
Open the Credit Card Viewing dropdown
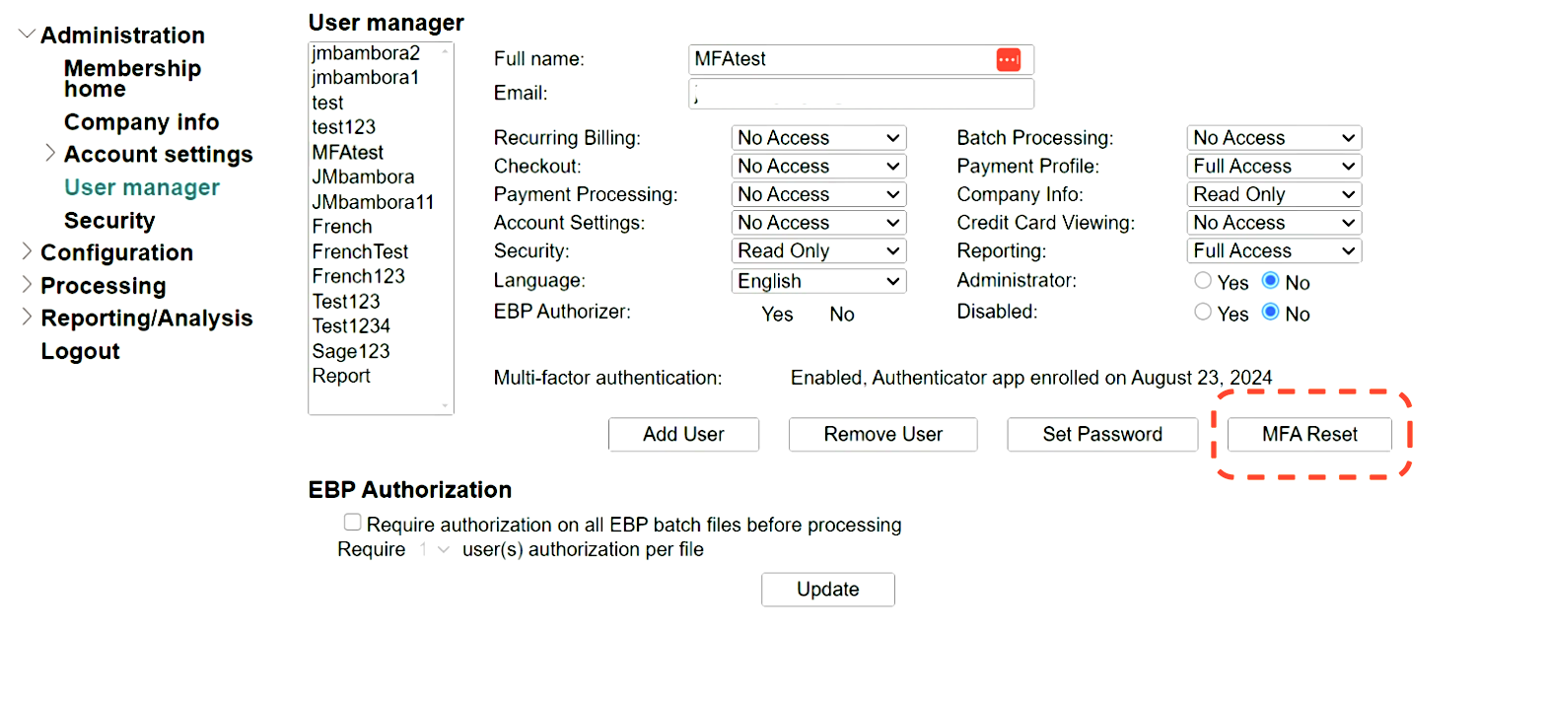[1272, 222]
